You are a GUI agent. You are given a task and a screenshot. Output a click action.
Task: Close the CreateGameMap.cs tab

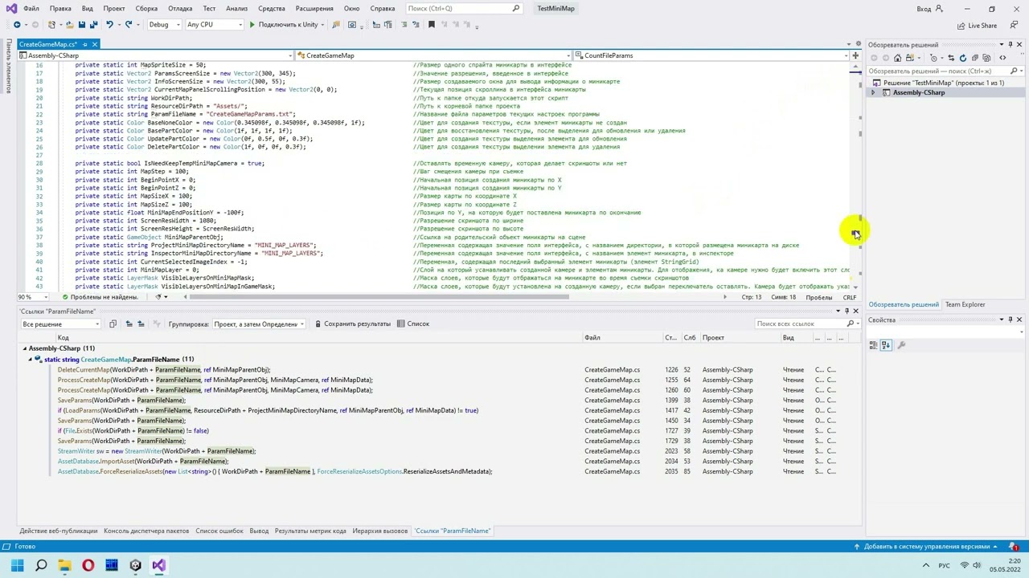(x=94, y=44)
